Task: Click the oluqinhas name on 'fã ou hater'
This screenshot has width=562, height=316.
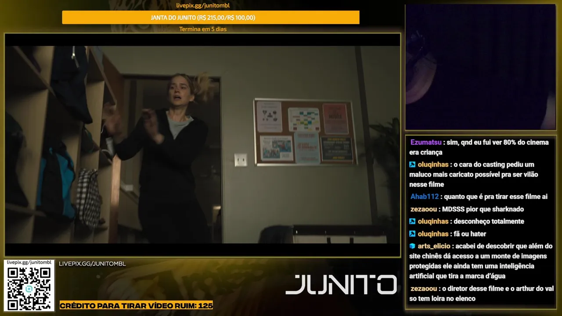Action: (x=433, y=234)
